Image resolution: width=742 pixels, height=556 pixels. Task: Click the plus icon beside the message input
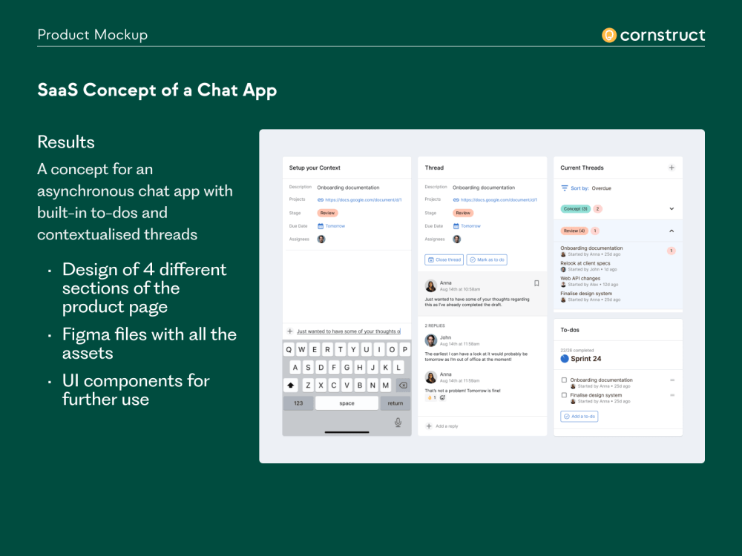point(290,331)
